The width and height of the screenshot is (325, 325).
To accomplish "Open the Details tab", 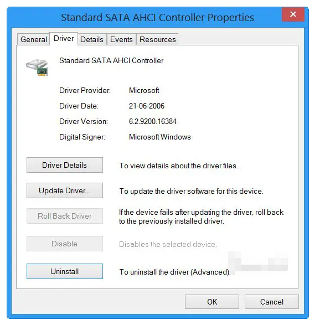I will pos(92,39).
